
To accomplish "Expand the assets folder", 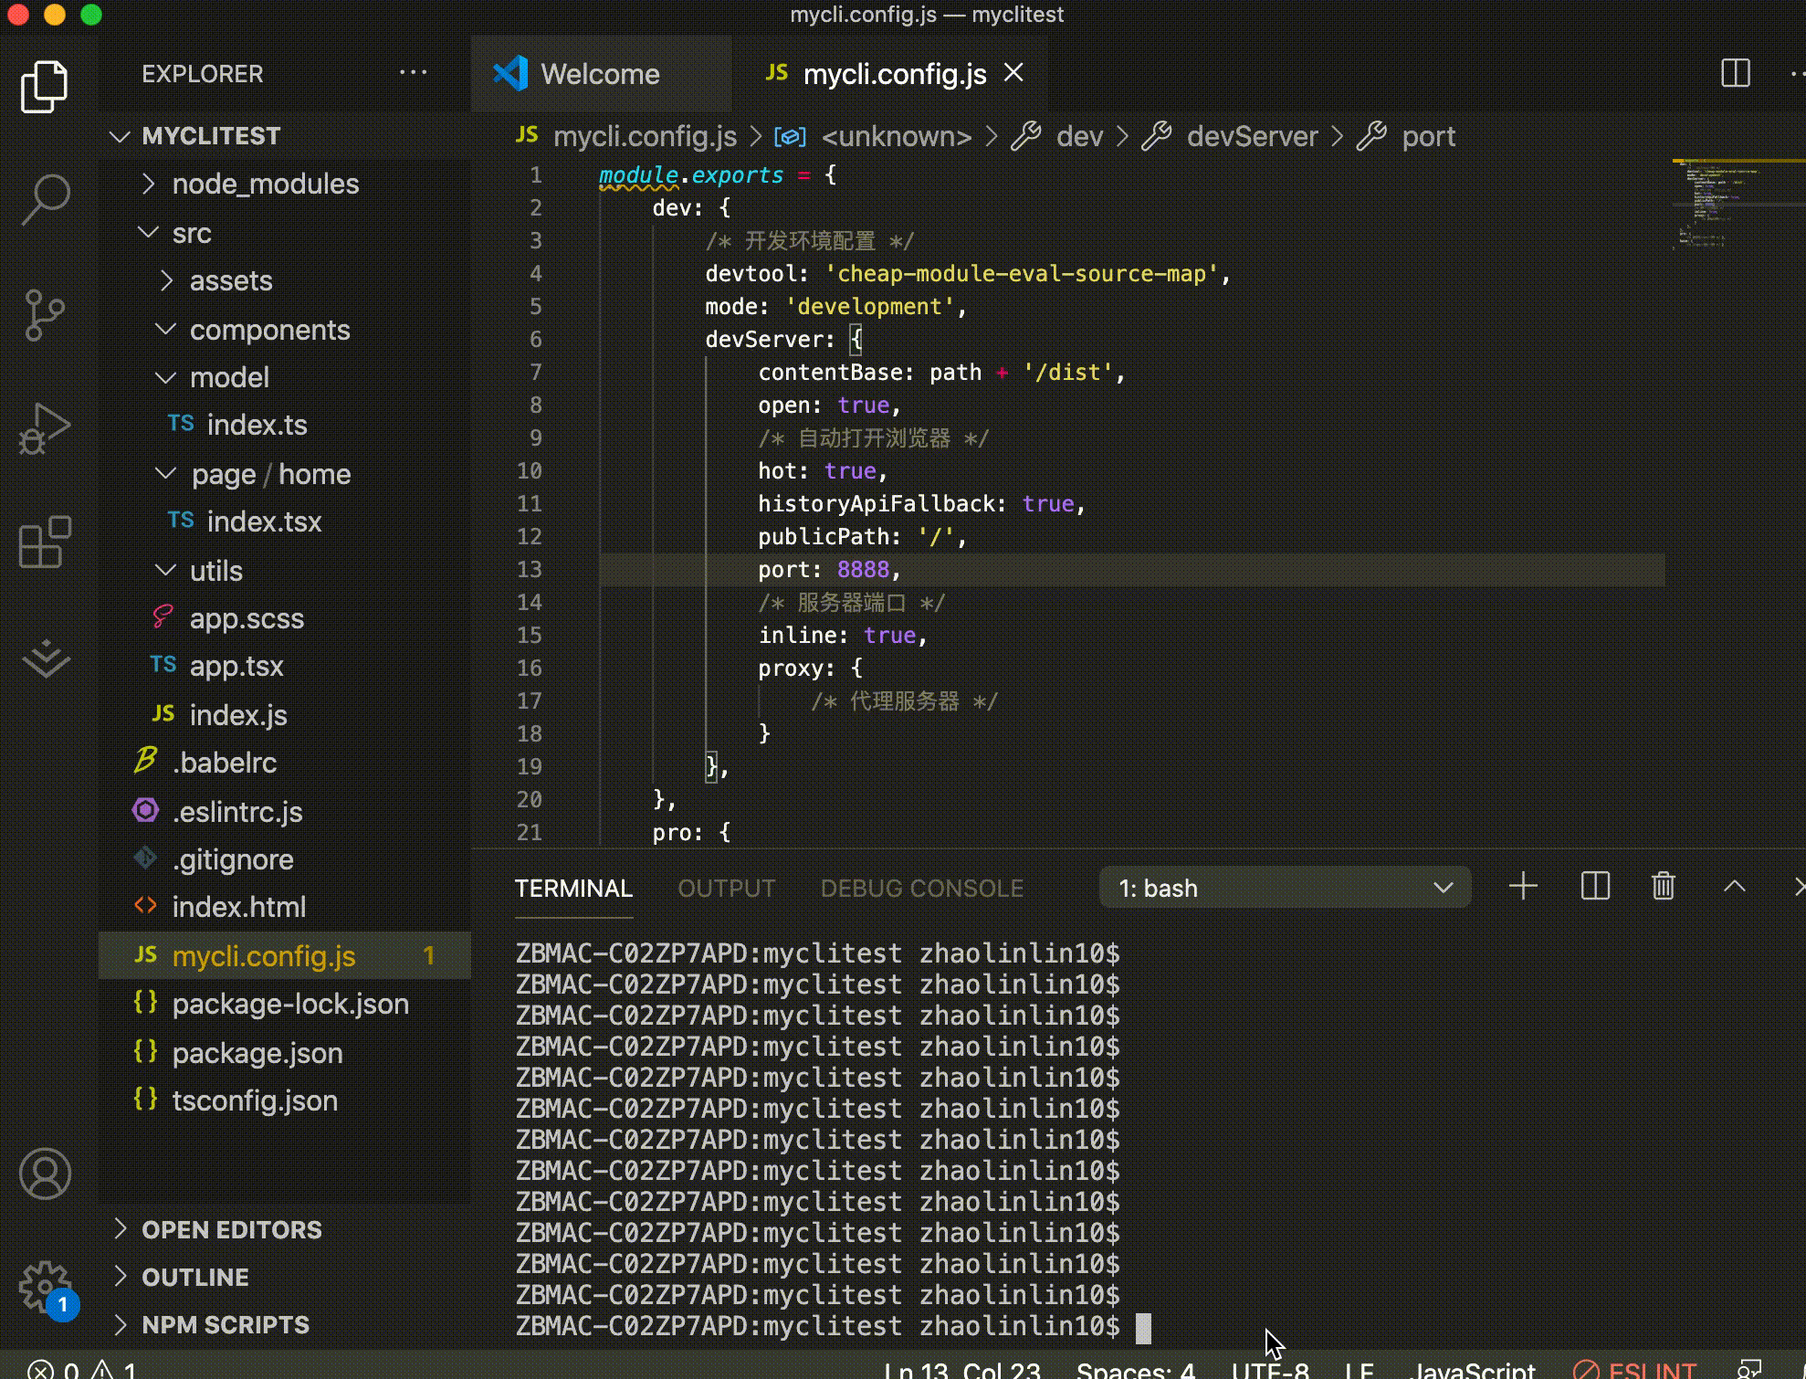I will [x=284, y=280].
